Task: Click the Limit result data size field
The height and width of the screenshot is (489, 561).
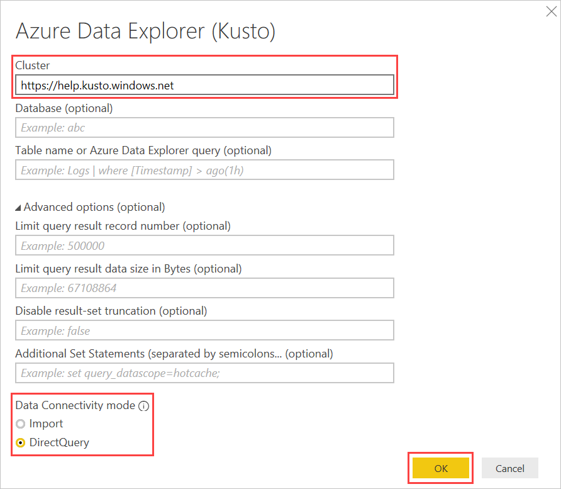Action: pyautogui.click(x=204, y=288)
